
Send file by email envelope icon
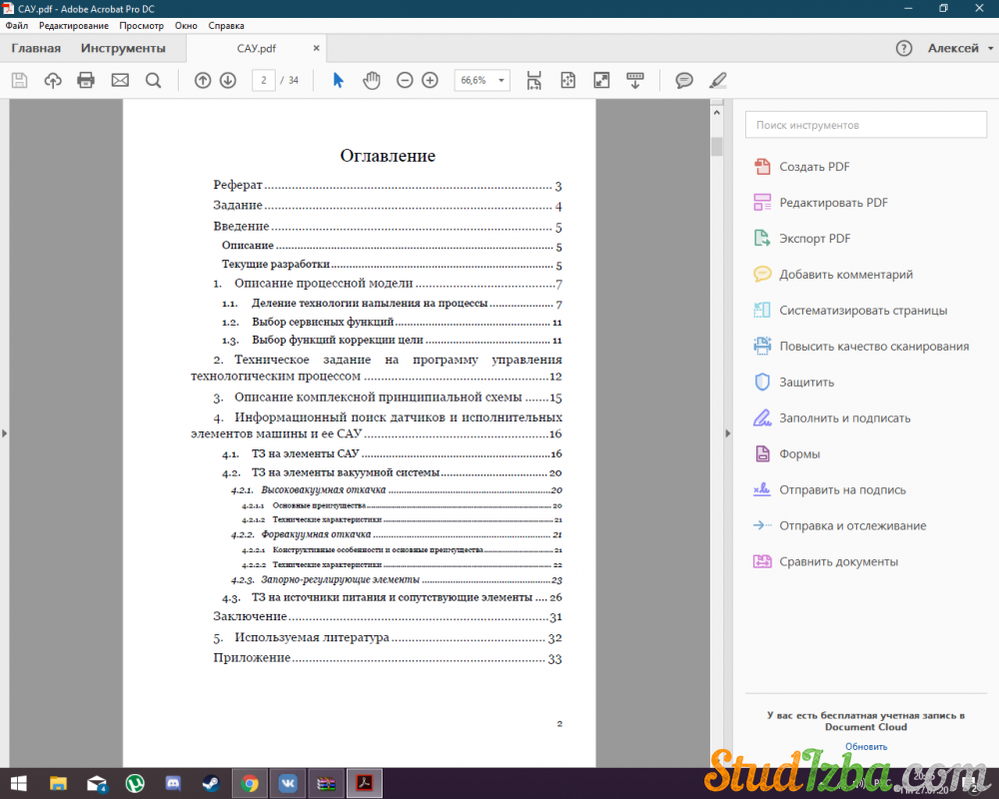(x=120, y=80)
